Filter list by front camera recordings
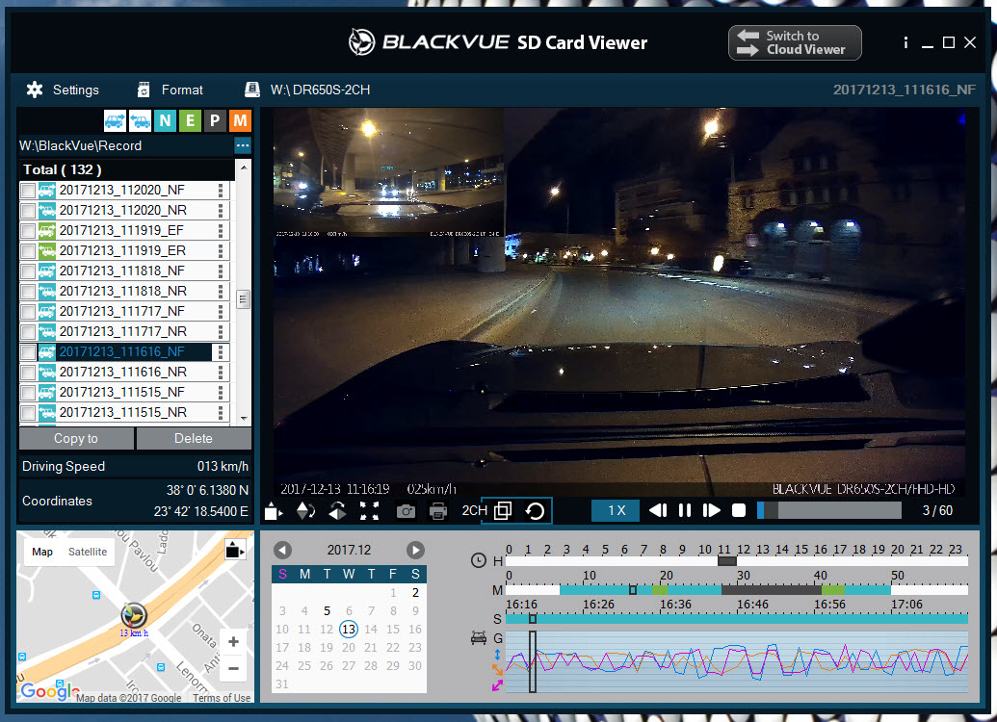This screenshot has height=722, width=997. 115,120
